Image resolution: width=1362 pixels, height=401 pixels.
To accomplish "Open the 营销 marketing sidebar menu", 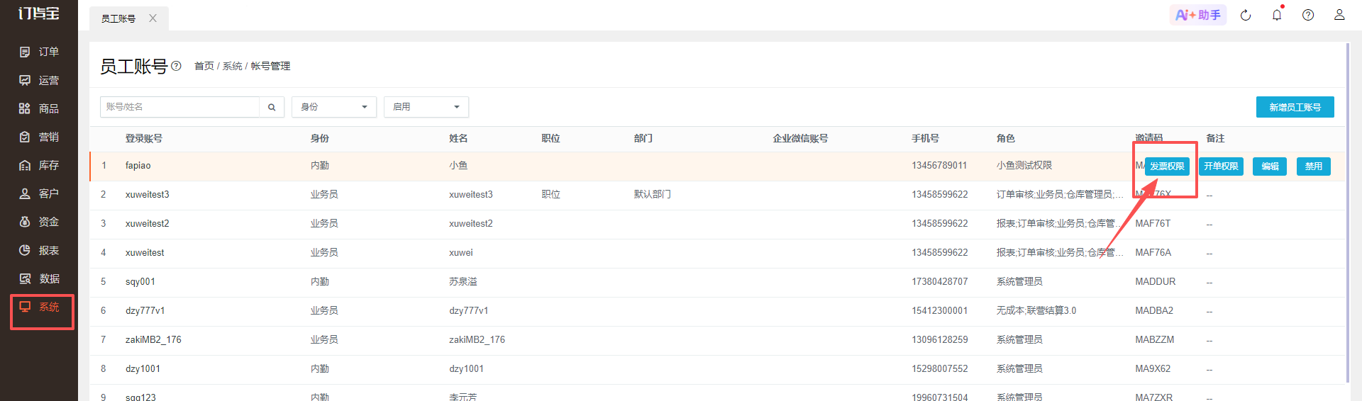I will [x=39, y=137].
